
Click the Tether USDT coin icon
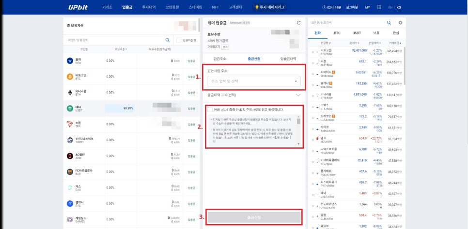pyautogui.click(x=70, y=108)
